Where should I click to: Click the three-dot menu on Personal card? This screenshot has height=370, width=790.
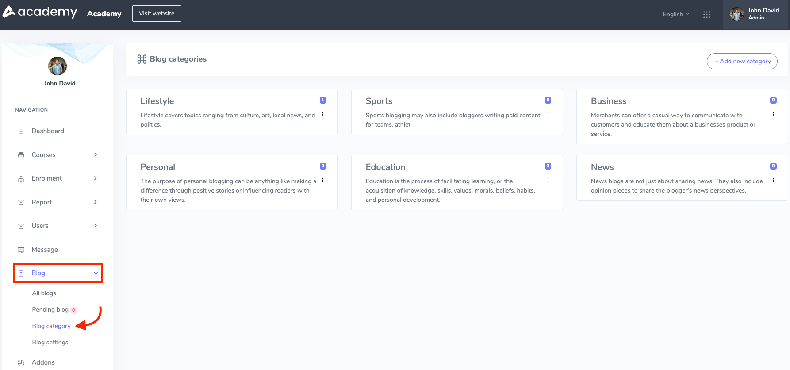[x=323, y=180]
